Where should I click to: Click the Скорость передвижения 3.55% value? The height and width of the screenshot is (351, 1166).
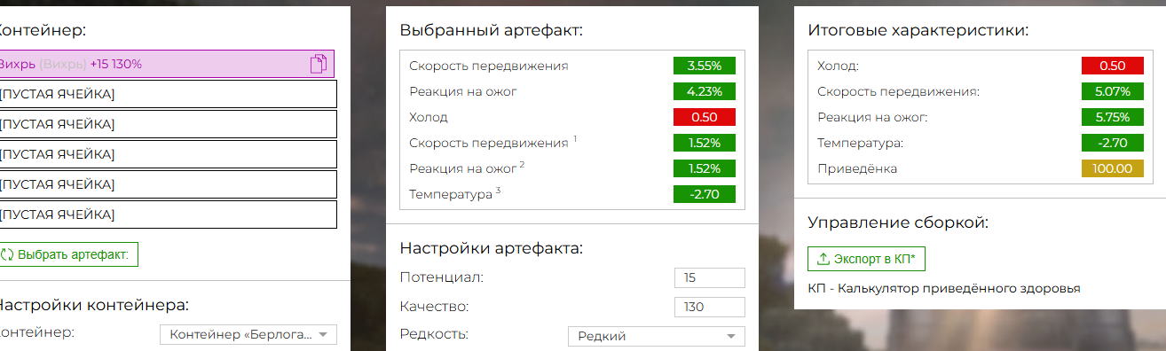tap(705, 66)
